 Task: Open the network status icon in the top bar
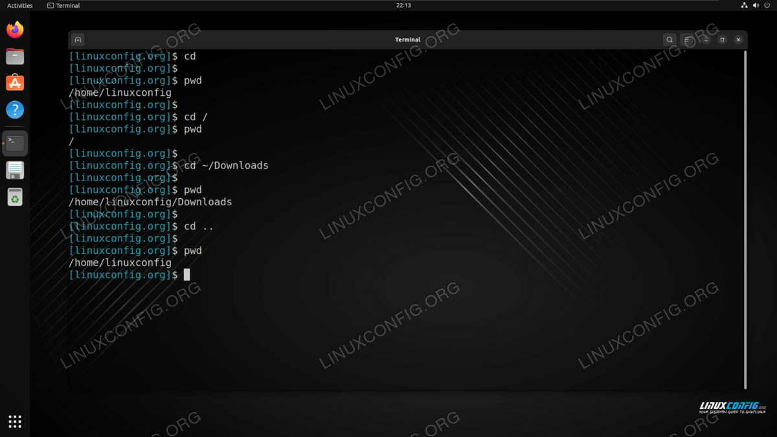[x=744, y=5]
